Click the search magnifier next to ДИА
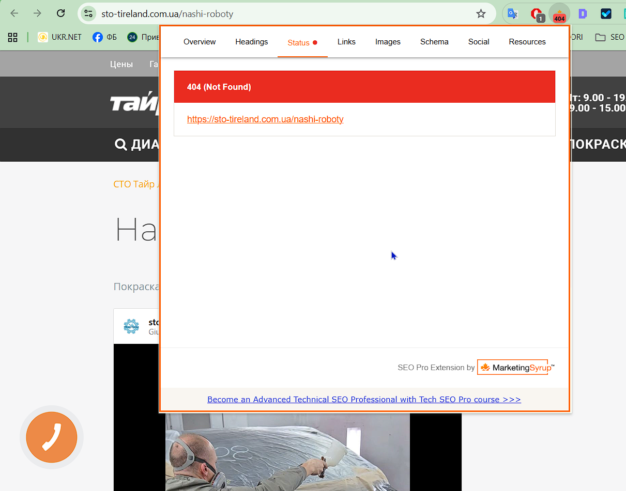The image size is (626, 491). tap(120, 145)
